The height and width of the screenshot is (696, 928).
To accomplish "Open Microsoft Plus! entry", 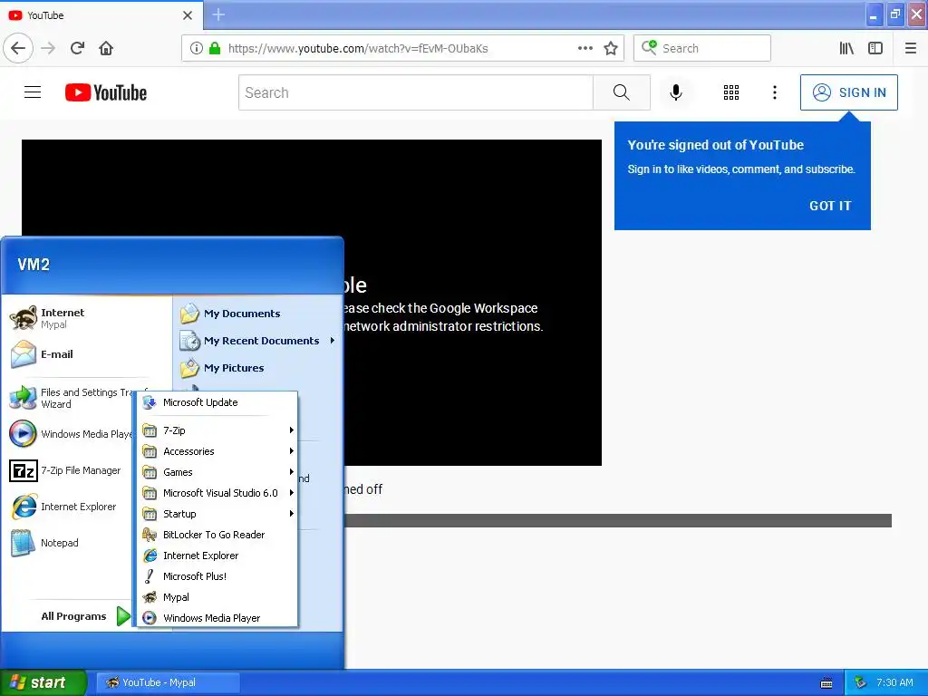I will (x=217, y=576).
